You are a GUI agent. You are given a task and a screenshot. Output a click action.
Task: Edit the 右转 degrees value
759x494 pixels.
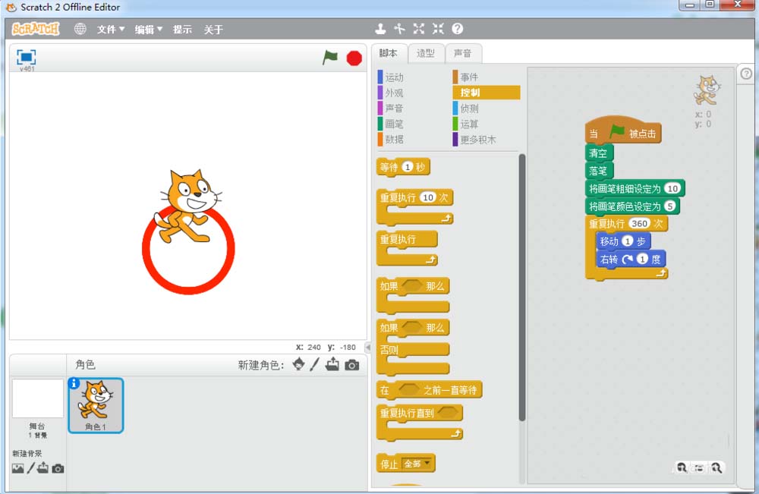642,259
